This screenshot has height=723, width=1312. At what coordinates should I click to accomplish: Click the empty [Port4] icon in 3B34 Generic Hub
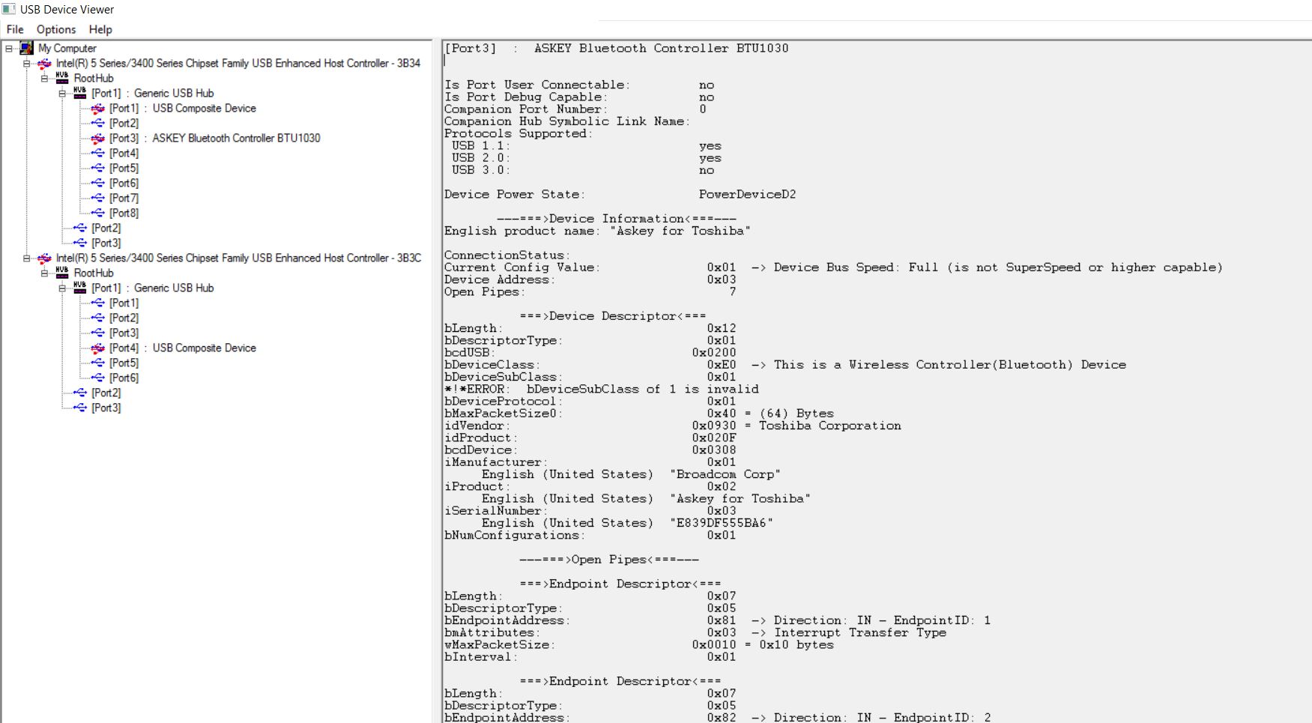pyautogui.click(x=98, y=153)
